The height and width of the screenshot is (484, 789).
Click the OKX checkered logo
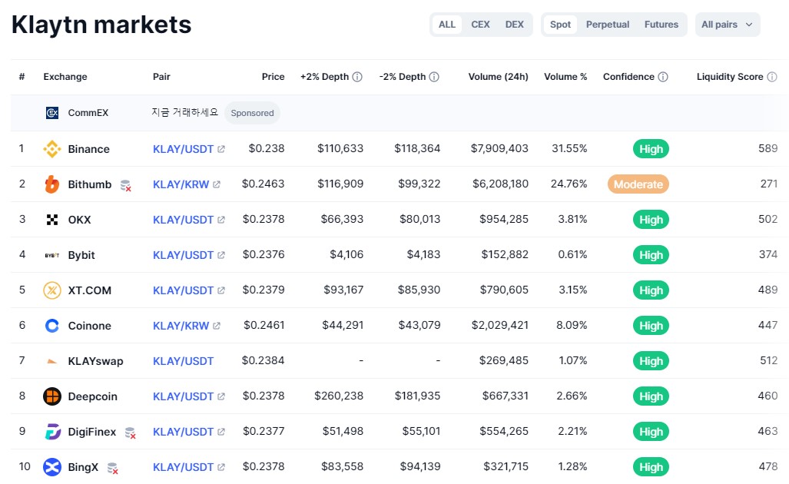coord(51,220)
